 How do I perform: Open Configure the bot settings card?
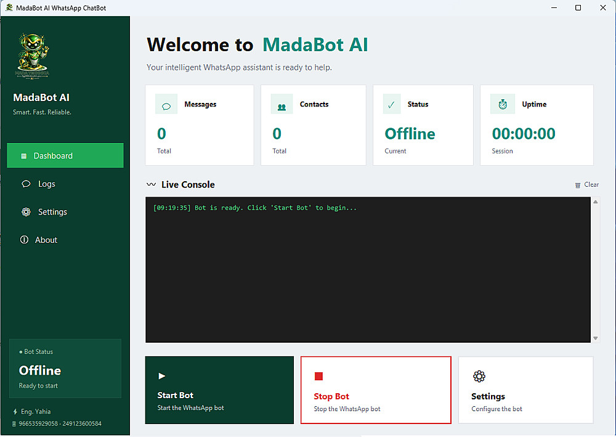(525, 390)
